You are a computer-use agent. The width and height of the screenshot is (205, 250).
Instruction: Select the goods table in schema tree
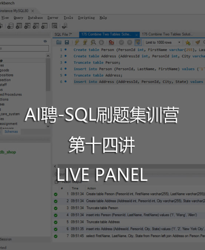pyautogui.click(x=4, y=70)
